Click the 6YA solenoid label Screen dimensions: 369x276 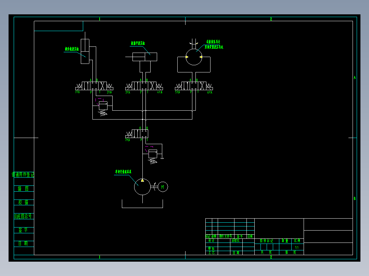point(210,93)
